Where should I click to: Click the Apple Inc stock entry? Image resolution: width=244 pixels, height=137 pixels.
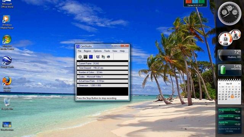(230, 123)
